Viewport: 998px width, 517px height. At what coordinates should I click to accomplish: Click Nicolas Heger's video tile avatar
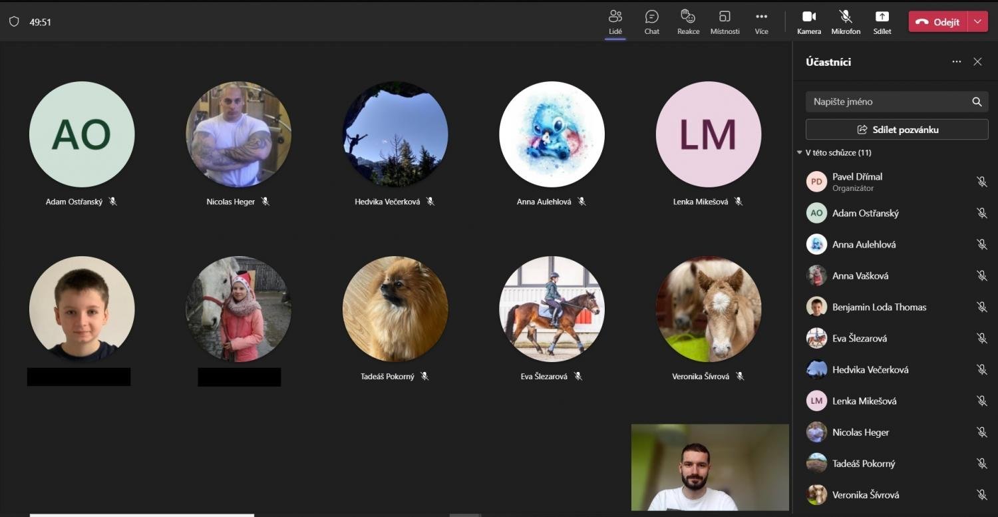pos(238,134)
